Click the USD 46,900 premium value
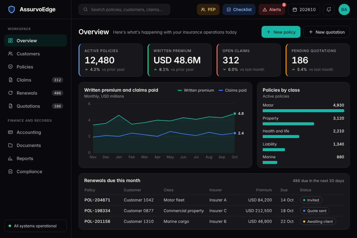The height and width of the screenshot is (238, 357). [260, 221]
